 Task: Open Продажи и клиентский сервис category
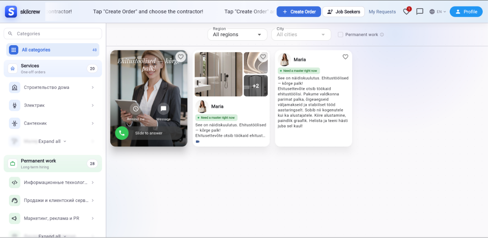(x=53, y=201)
